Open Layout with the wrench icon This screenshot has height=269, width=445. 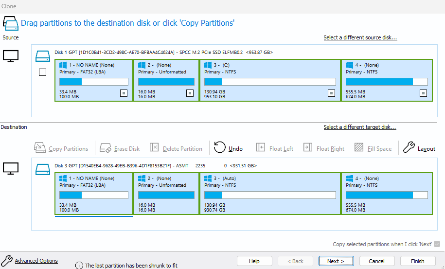pos(409,148)
